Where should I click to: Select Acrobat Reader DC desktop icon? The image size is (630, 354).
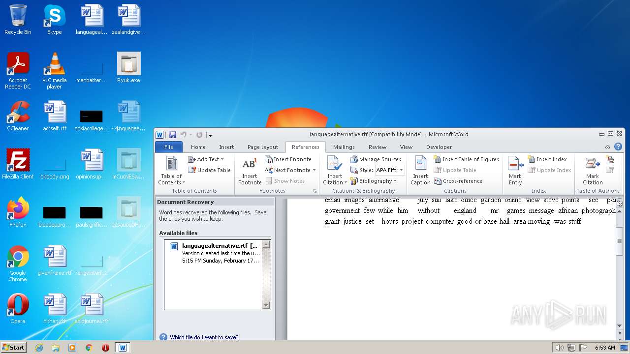[x=18, y=71]
